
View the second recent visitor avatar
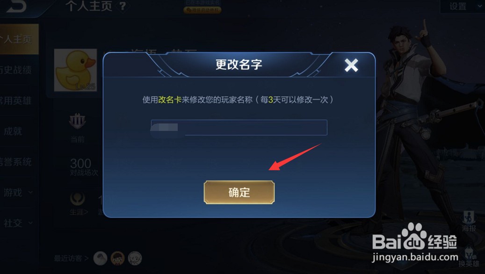point(117,258)
